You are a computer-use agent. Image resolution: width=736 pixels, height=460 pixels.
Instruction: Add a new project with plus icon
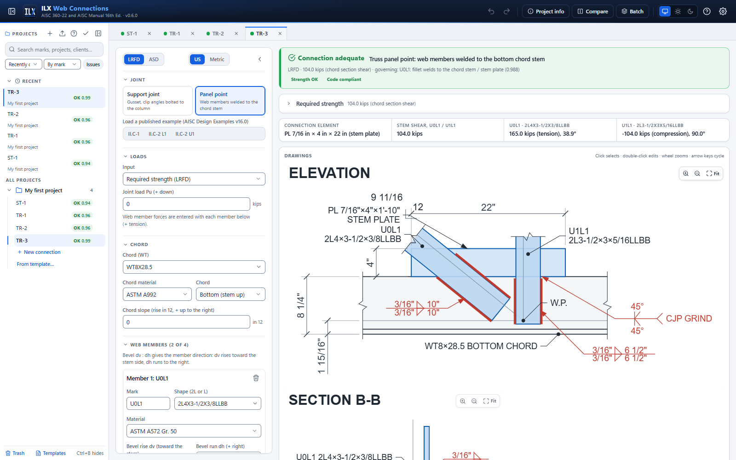coord(50,34)
